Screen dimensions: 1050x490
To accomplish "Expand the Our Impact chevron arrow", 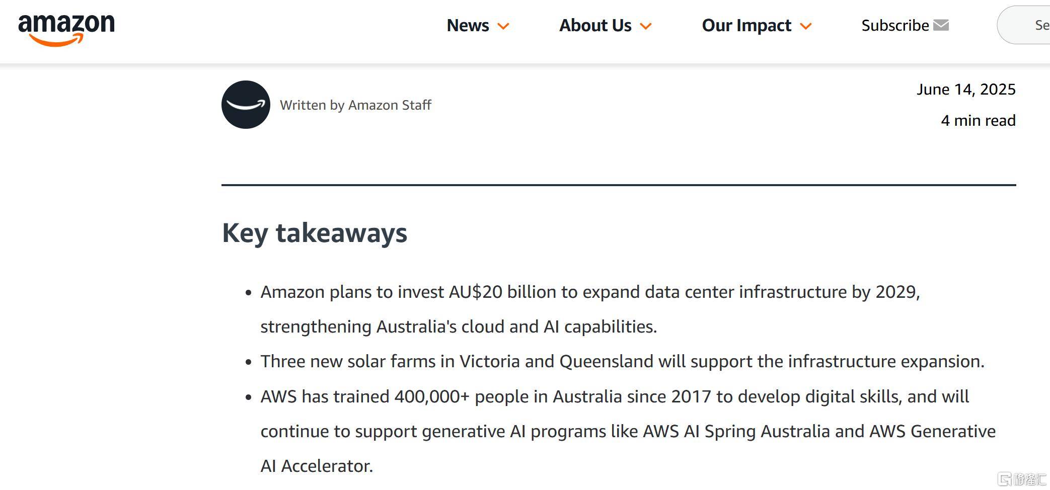I will [806, 26].
